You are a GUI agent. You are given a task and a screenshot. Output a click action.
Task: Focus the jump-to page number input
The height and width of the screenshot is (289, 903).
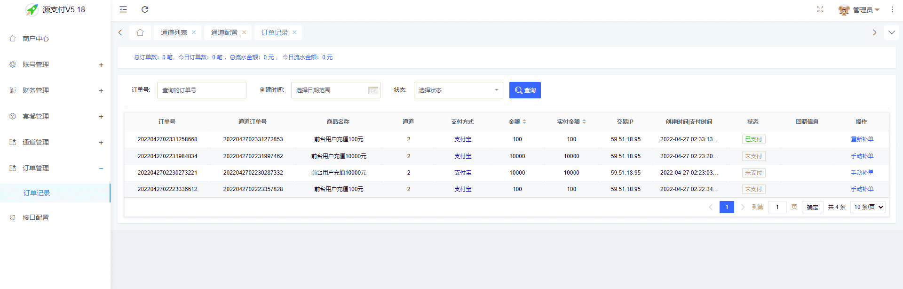tap(777, 207)
